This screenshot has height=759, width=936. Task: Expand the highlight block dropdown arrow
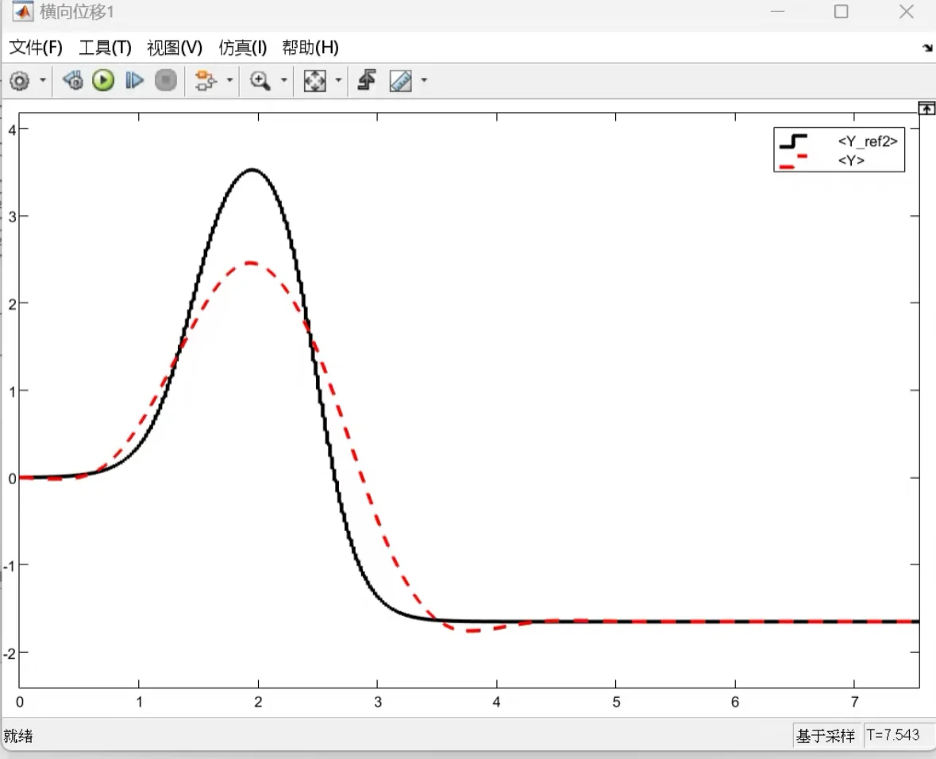tap(229, 80)
